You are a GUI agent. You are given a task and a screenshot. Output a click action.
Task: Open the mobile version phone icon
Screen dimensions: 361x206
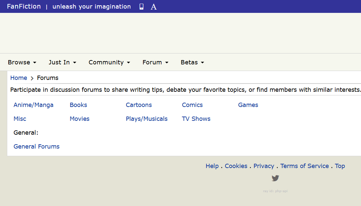click(141, 7)
